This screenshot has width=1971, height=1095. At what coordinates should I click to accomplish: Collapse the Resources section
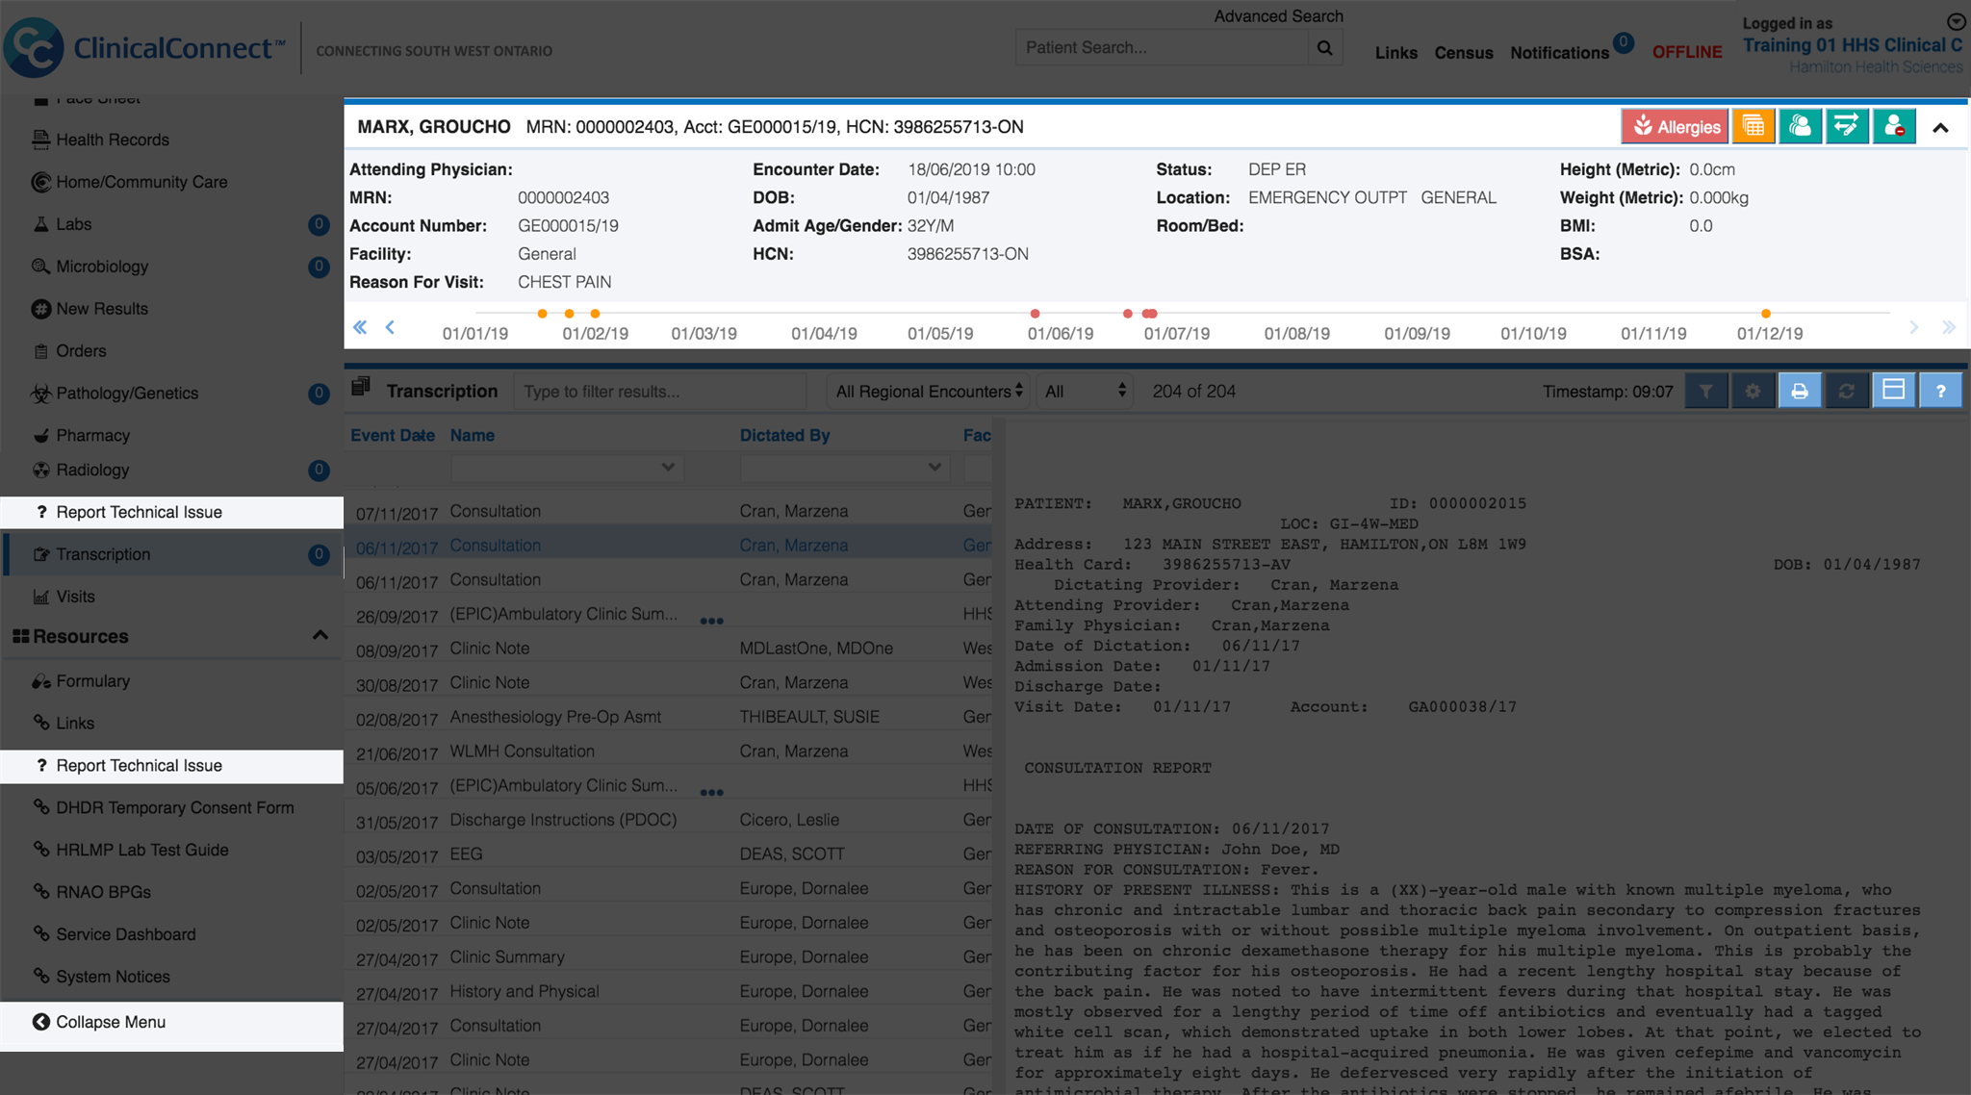tap(320, 635)
